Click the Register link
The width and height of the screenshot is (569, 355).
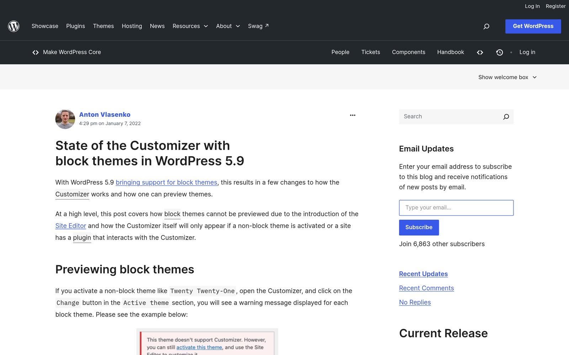(555, 6)
